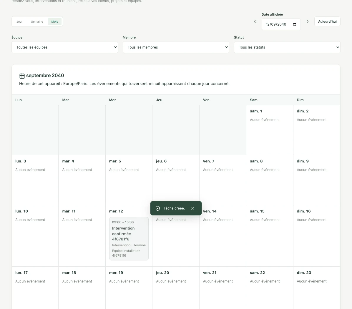Open date picker calendar icon
Screen dimensions: 352x309
tap(295, 24)
